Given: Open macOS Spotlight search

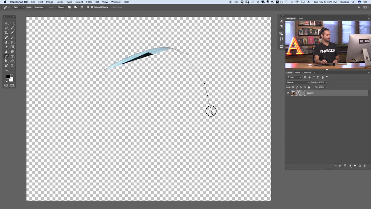Looking at the screenshot, I should pyautogui.click(x=353, y=2).
